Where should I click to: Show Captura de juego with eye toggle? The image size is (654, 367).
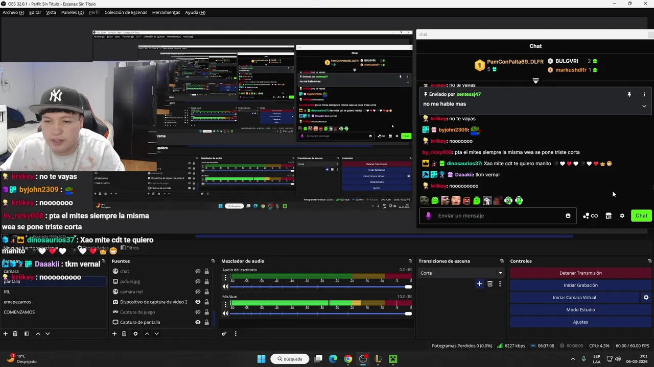(198, 312)
